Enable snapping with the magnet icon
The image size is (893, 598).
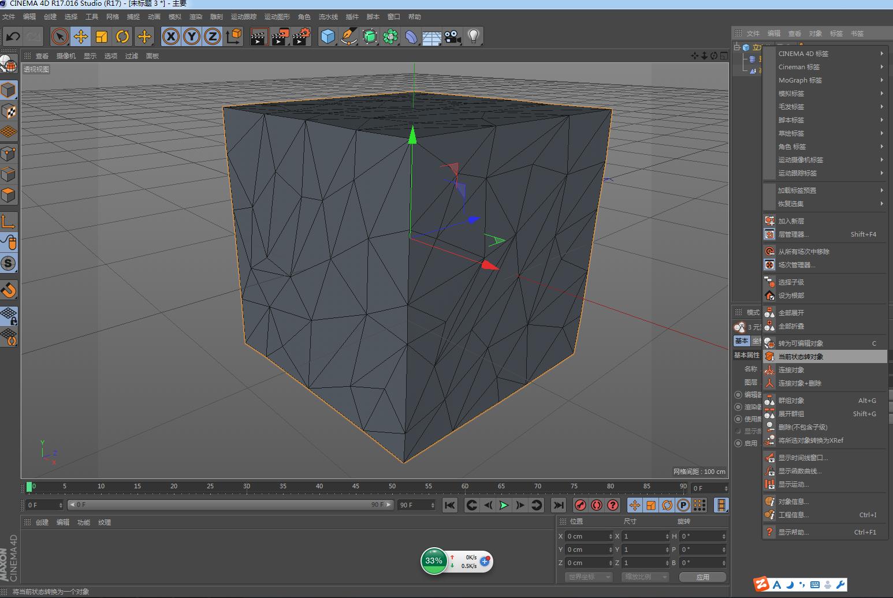[x=9, y=290]
